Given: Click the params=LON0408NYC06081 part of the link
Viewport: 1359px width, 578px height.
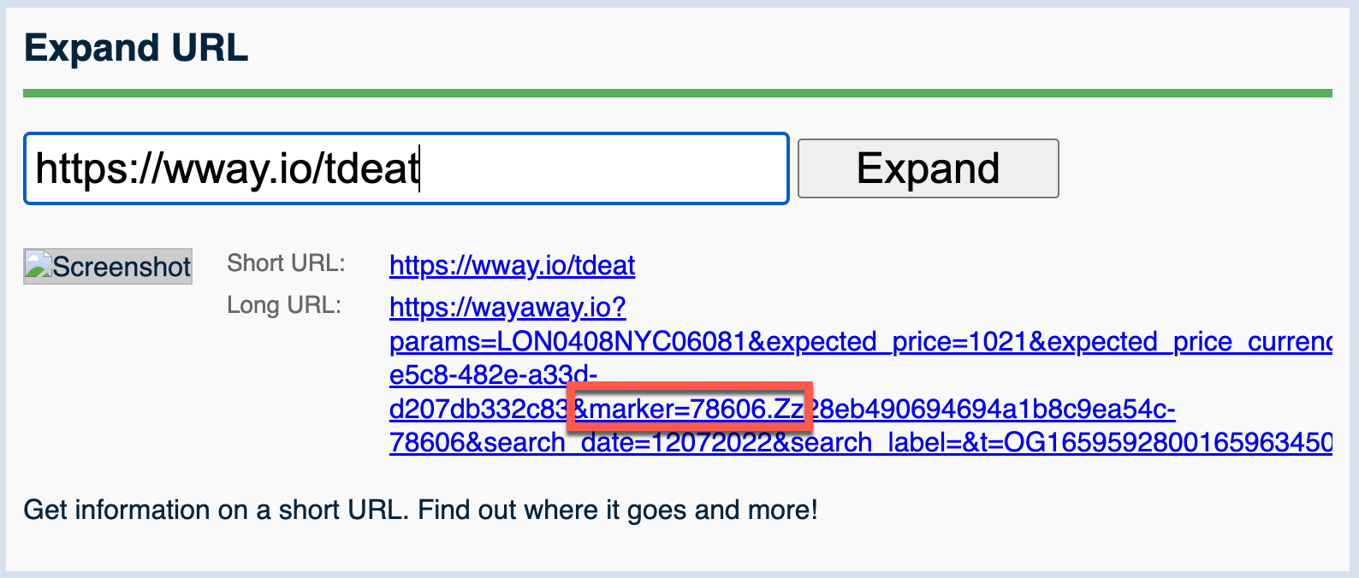Looking at the screenshot, I should (x=568, y=341).
